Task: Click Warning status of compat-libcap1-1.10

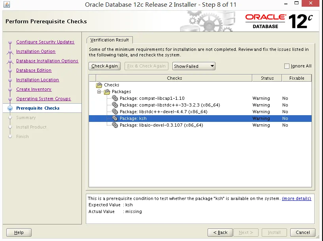Action: [261, 98]
